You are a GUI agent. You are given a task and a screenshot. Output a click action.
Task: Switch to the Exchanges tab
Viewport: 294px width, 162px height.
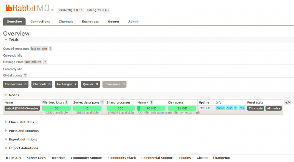pos(90,22)
